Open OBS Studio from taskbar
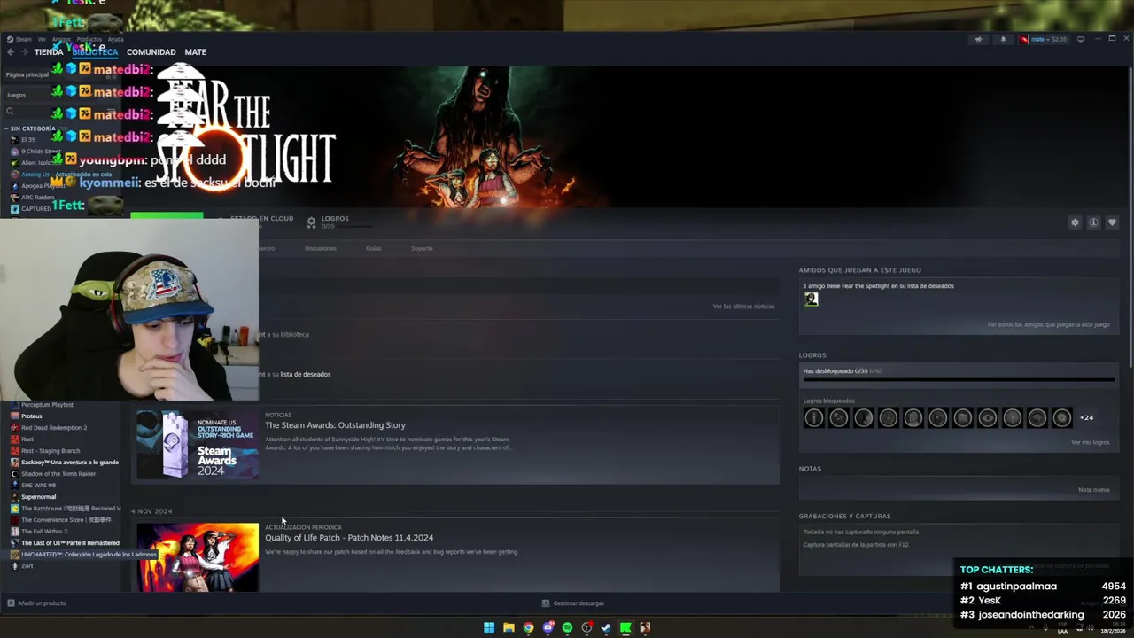This screenshot has height=638, width=1134. [x=586, y=627]
